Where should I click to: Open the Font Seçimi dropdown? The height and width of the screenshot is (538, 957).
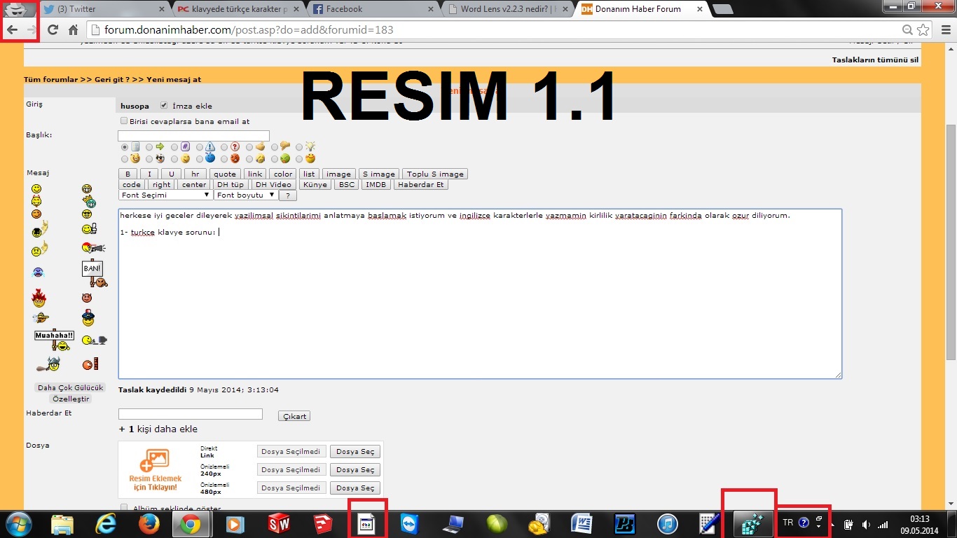[x=165, y=195]
